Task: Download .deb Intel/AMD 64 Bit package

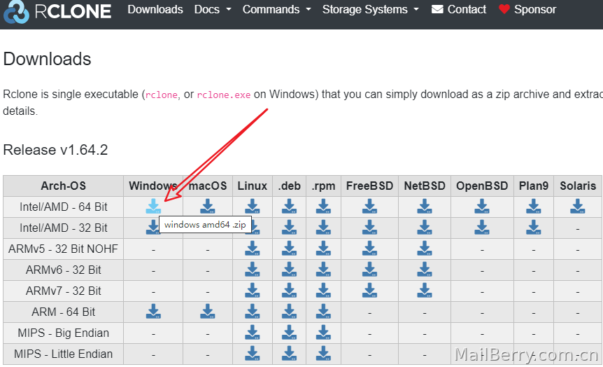Action: (x=289, y=207)
